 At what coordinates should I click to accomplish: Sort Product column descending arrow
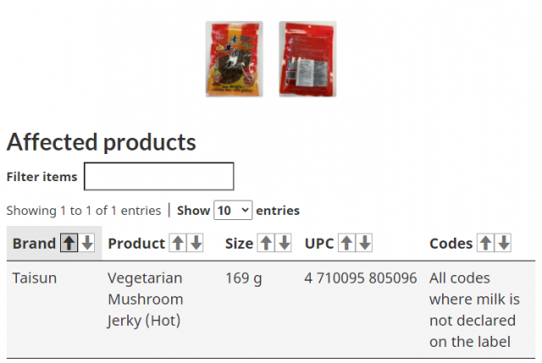pyautogui.click(x=196, y=243)
